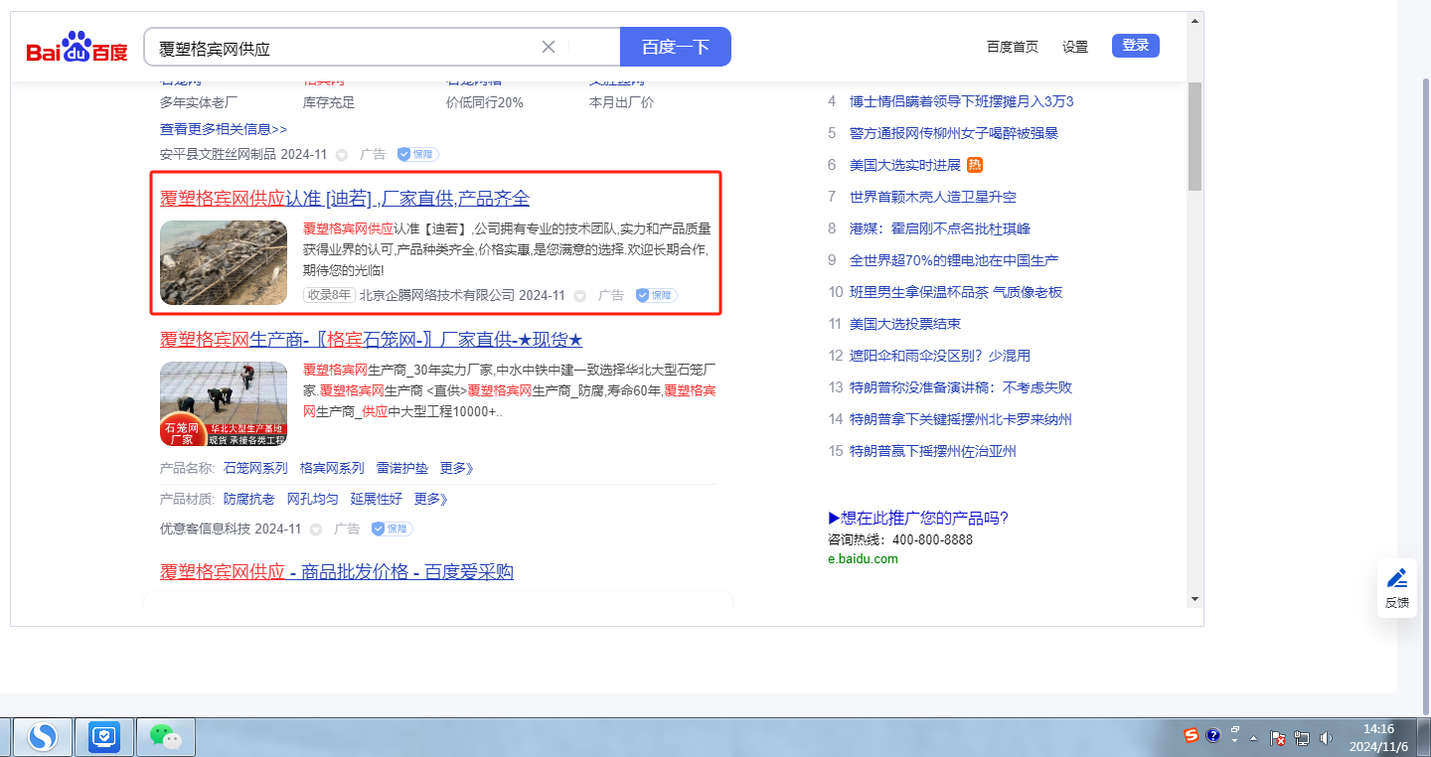Expand dropdown arrow beside 北京企腾网络技术有限公司 2024-11
Viewport: 1431px width, 757px height.
pyautogui.click(x=580, y=296)
